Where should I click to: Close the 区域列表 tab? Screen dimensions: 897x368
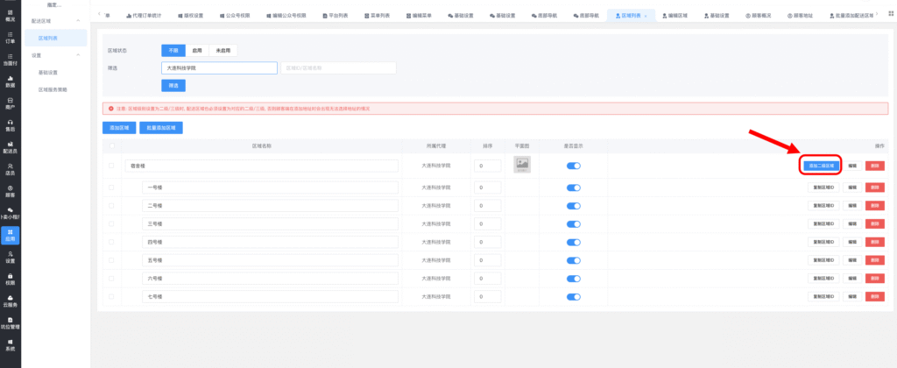(646, 16)
